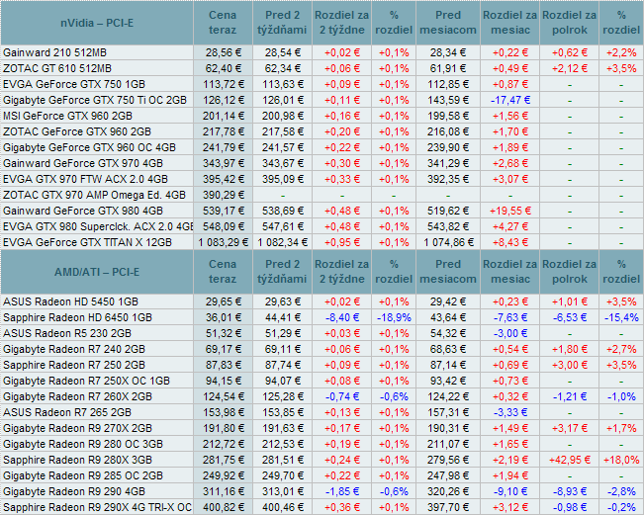Select the 400,82 € current price cell
Image resolution: width=644 pixels, height=515 pixels.
coord(223,507)
